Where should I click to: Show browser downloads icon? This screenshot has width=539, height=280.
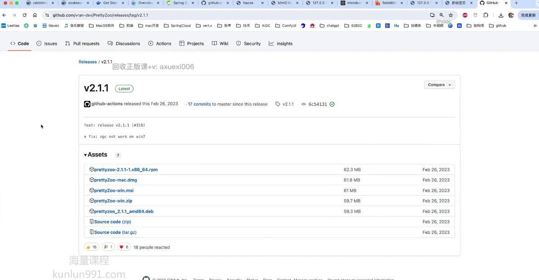point(501,15)
